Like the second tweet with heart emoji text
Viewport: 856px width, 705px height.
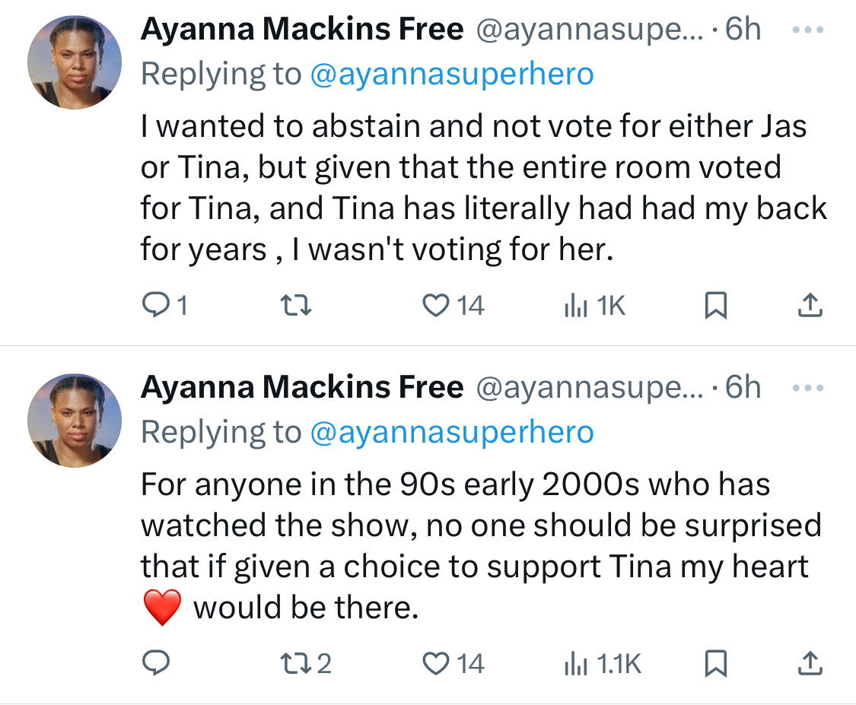pos(453,663)
